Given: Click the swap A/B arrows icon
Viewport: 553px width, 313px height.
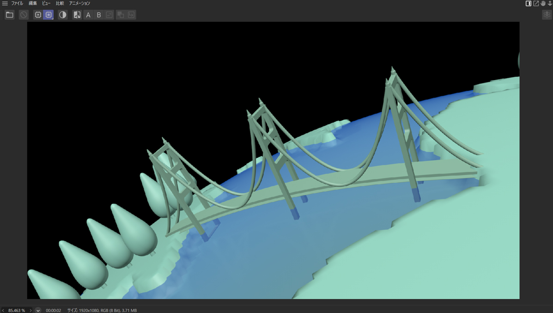Looking at the screenshot, I should tap(109, 15).
